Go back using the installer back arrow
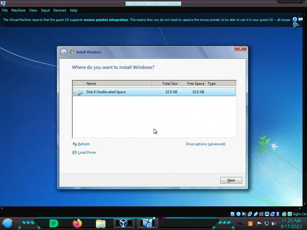307x230 pixels. pos(64,52)
